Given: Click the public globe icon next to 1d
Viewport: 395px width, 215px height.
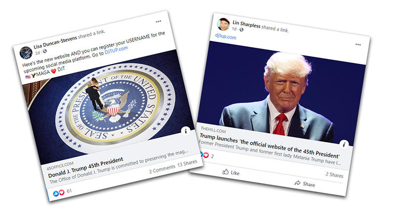Looking at the screenshot, I should tap(241, 30).
